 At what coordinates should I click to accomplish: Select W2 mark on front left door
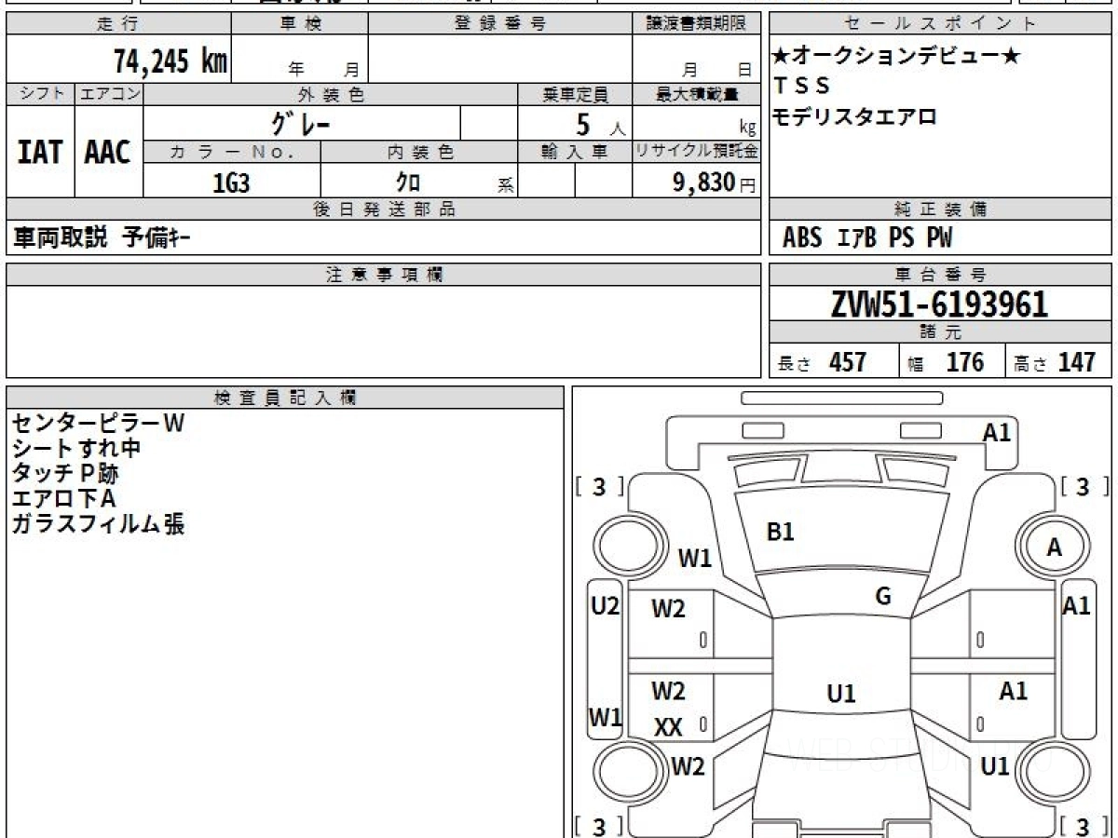point(668,609)
